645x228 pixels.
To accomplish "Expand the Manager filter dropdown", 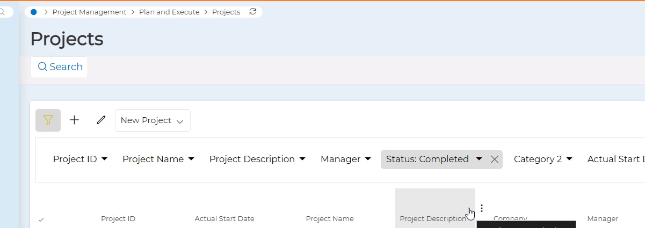I will tap(346, 159).
